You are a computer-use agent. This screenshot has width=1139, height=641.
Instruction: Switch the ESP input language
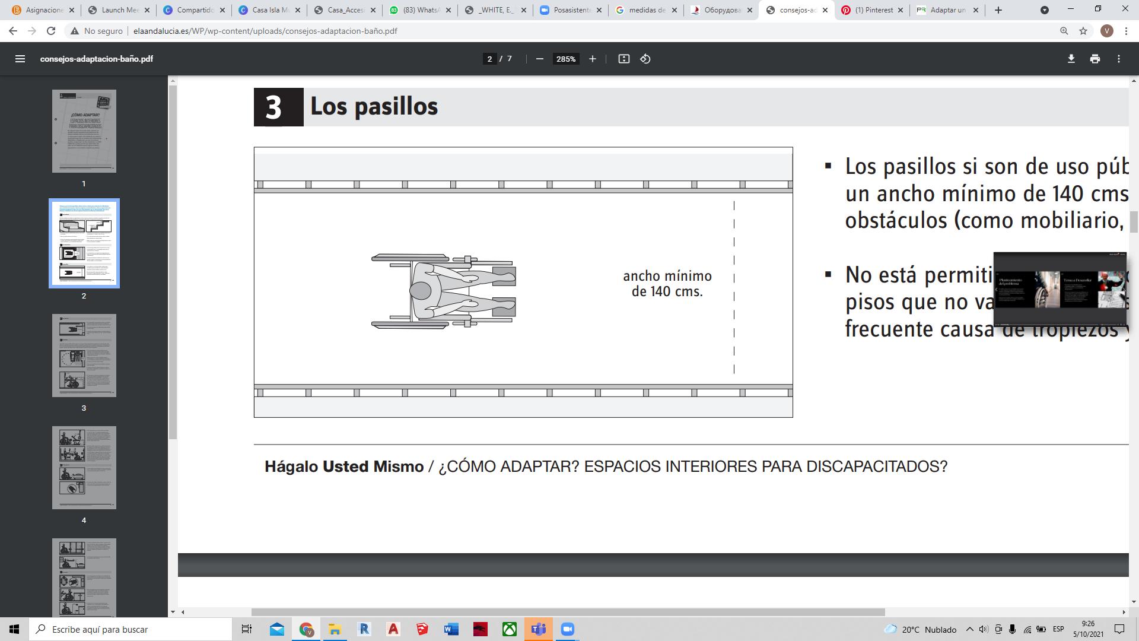(1058, 629)
